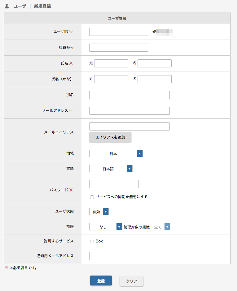The image size is (237, 291).
Task: Click the 氏名(かな) label text
Action: (x=62, y=79)
